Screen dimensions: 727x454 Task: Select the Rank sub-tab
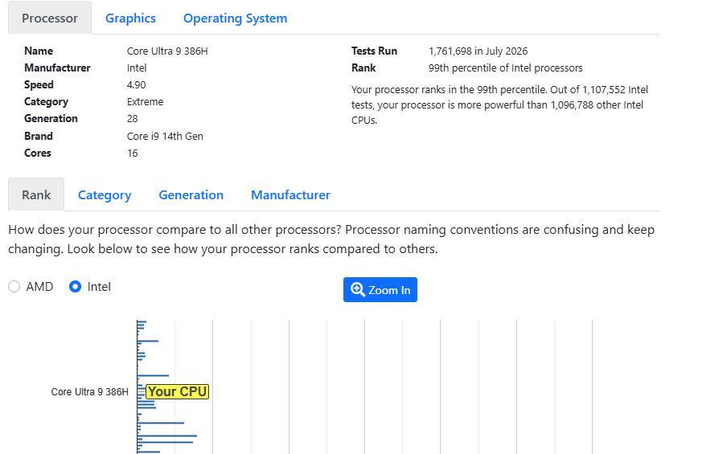tap(36, 194)
